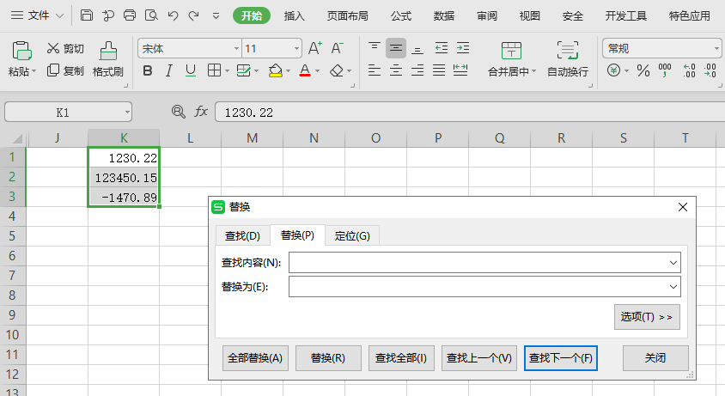This screenshot has height=396, width=725.
Task: Click the fill color yellow swatch
Action: (x=276, y=70)
